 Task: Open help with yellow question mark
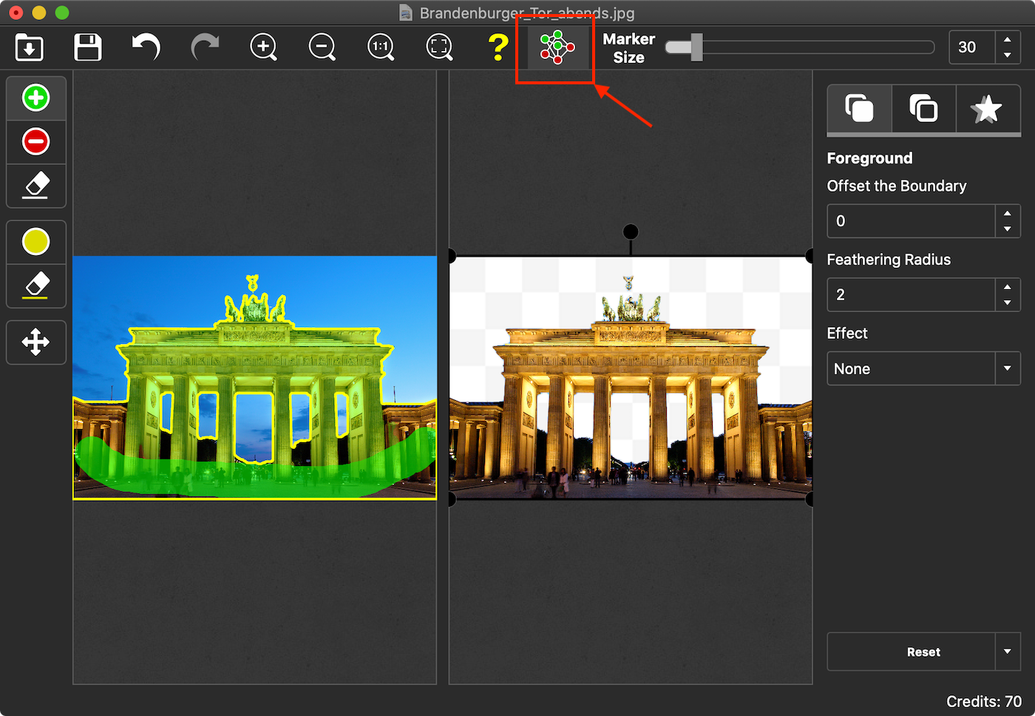[498, 47]
